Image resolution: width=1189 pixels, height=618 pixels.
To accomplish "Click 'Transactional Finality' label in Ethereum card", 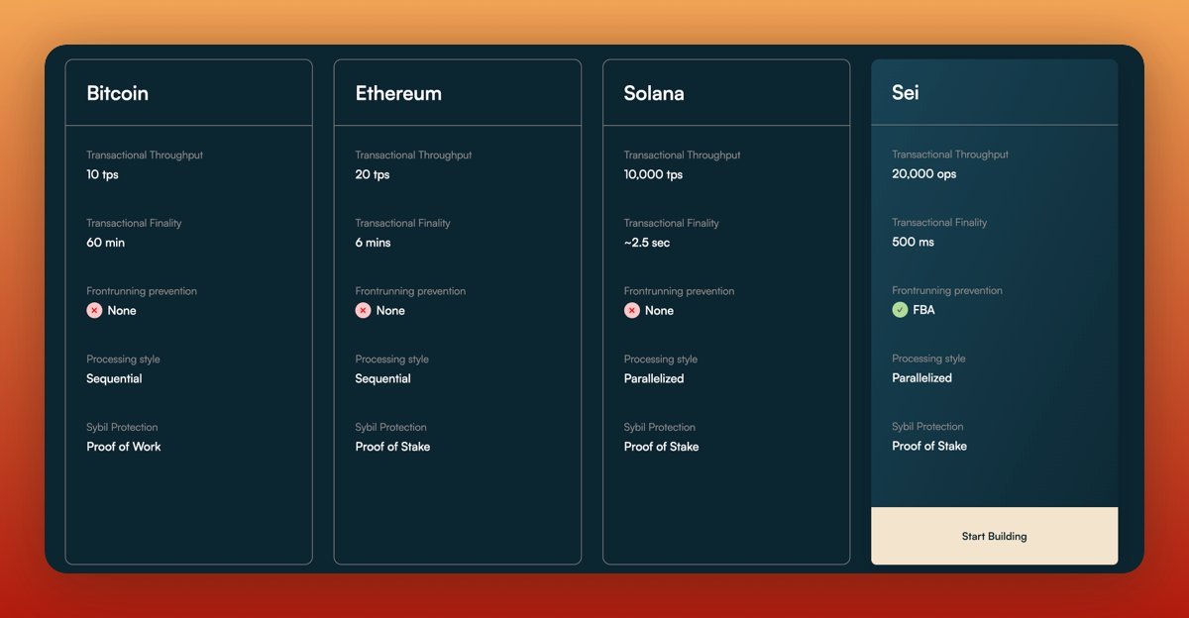I will (x=402, y=223).
